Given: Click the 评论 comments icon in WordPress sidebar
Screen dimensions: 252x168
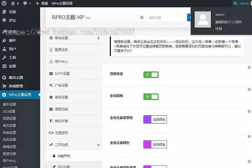Looking at the screenshot, I should pos(4,20).
